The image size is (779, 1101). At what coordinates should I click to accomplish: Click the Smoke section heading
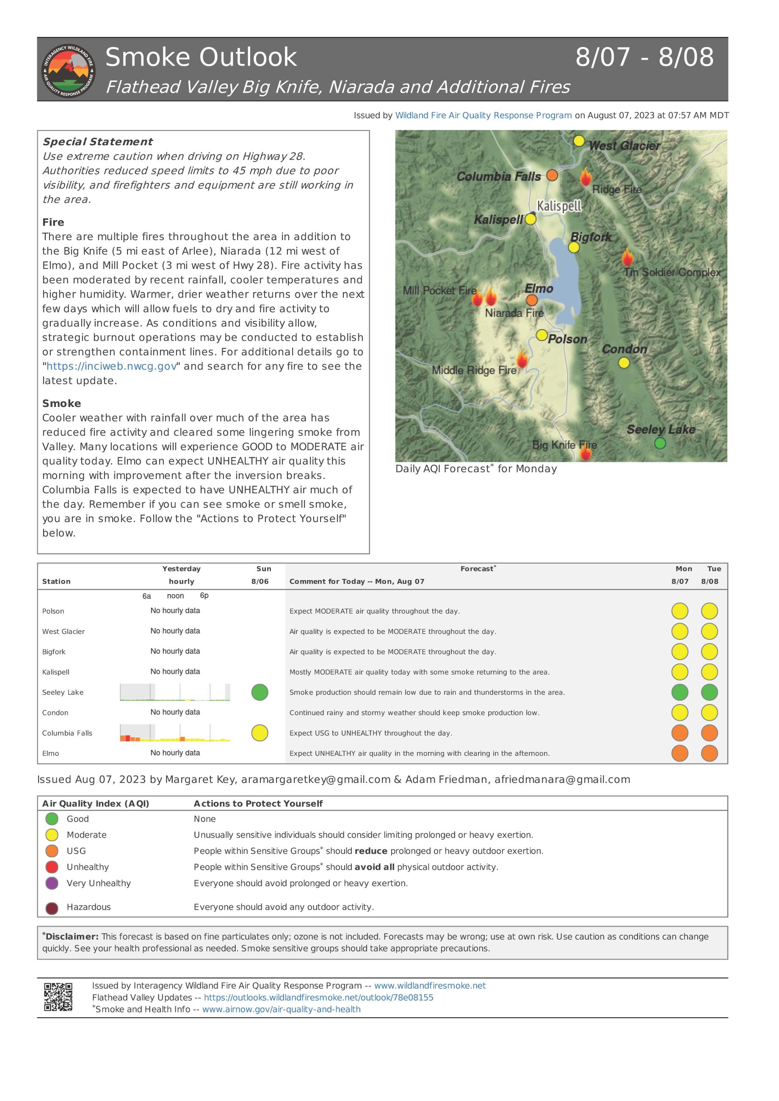(61, 404)
